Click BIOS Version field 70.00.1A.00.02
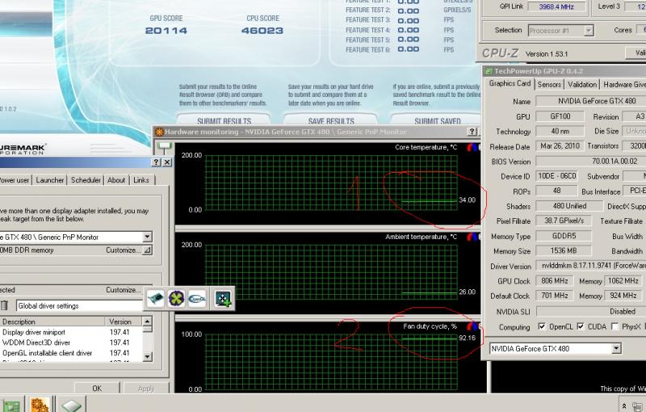 point(591,161)
